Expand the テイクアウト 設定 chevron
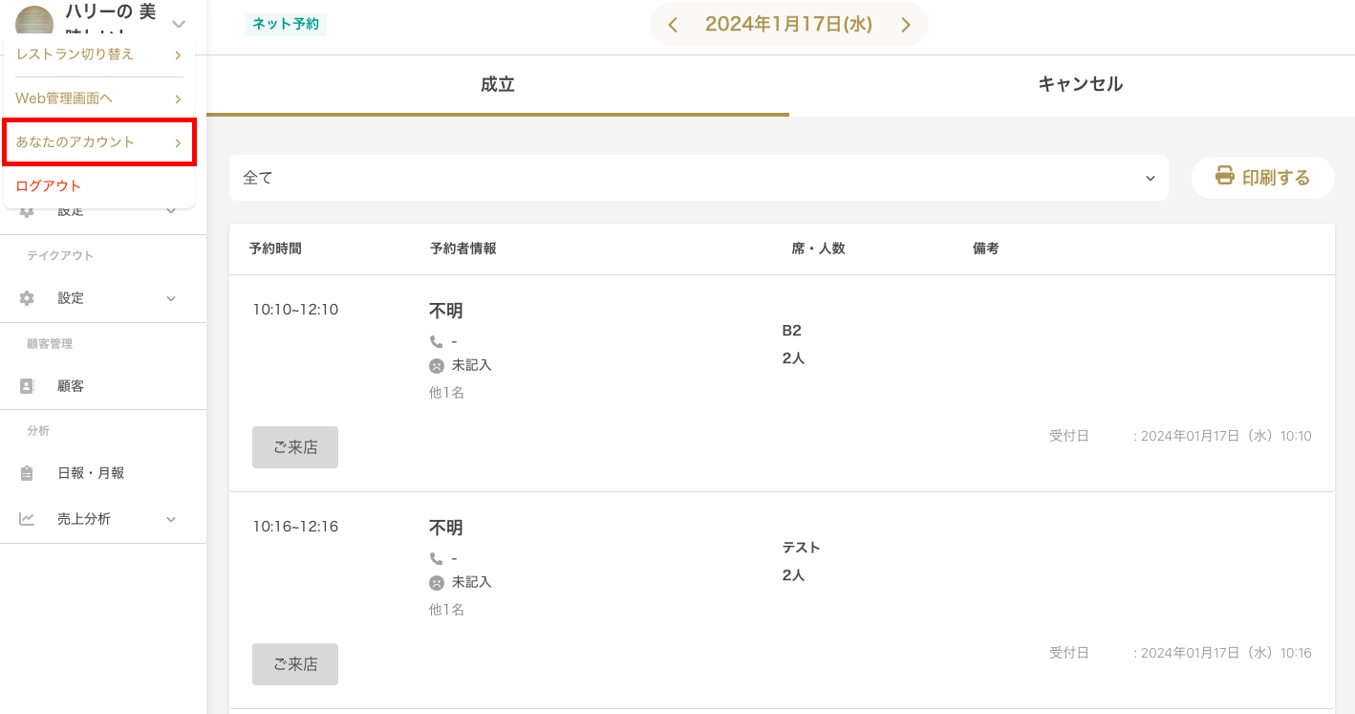The image size is (1355, 714). point(171,298)
